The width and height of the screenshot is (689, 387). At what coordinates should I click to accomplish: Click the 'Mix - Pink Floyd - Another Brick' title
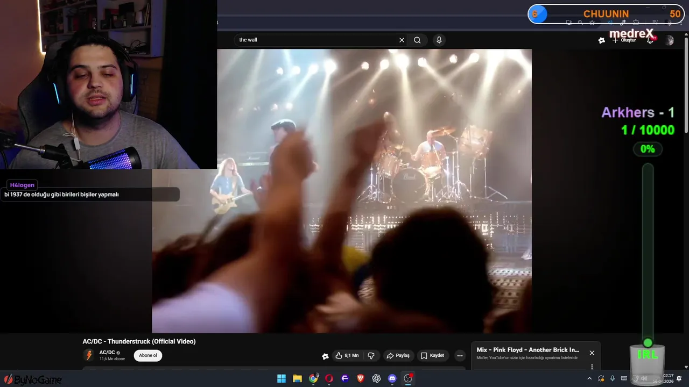click(528, 350)
